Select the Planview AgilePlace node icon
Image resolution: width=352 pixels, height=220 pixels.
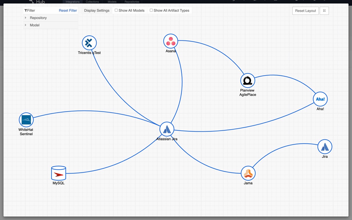[x=248, y=80]
